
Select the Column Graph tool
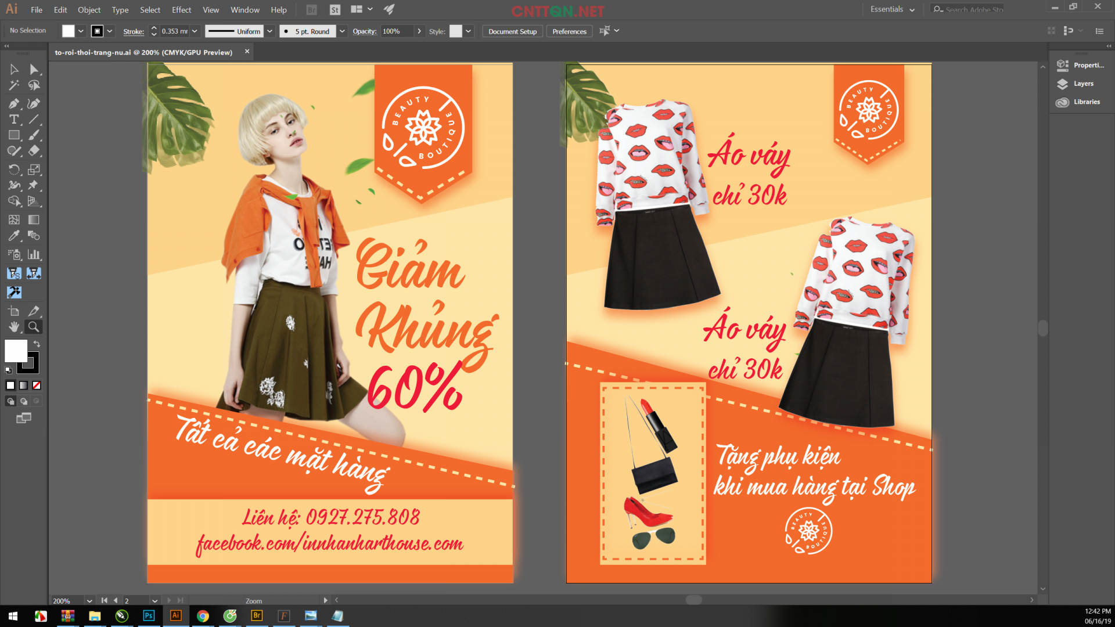point(34,254)
